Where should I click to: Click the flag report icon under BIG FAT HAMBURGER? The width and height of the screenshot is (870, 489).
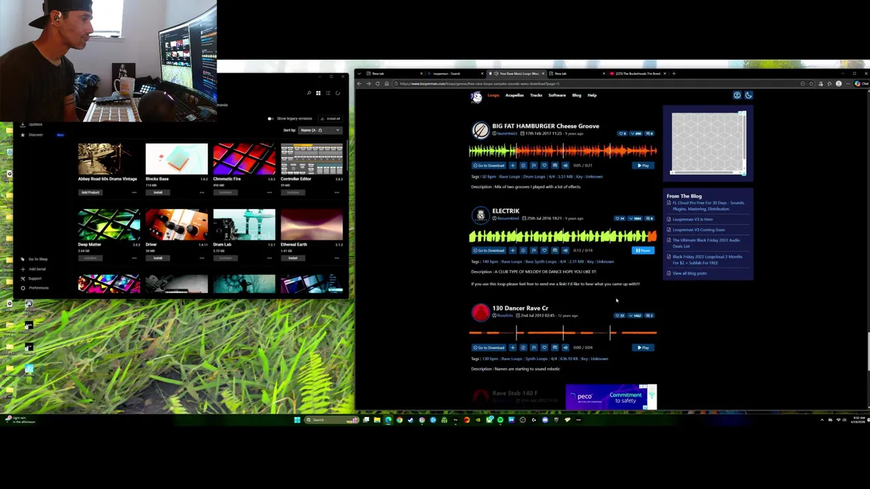tap(534, 165)
